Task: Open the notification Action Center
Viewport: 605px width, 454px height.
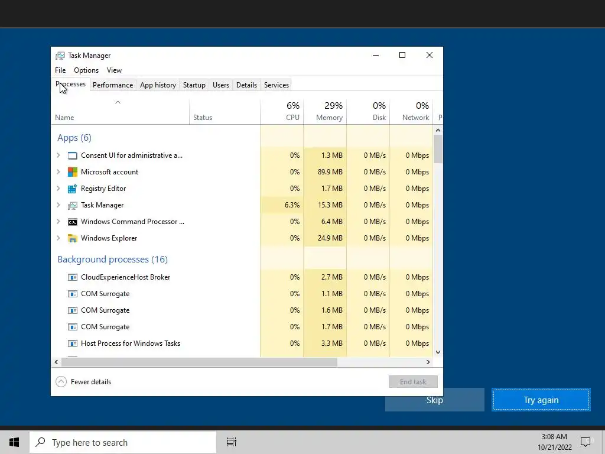Action: [x=586, y=442]
